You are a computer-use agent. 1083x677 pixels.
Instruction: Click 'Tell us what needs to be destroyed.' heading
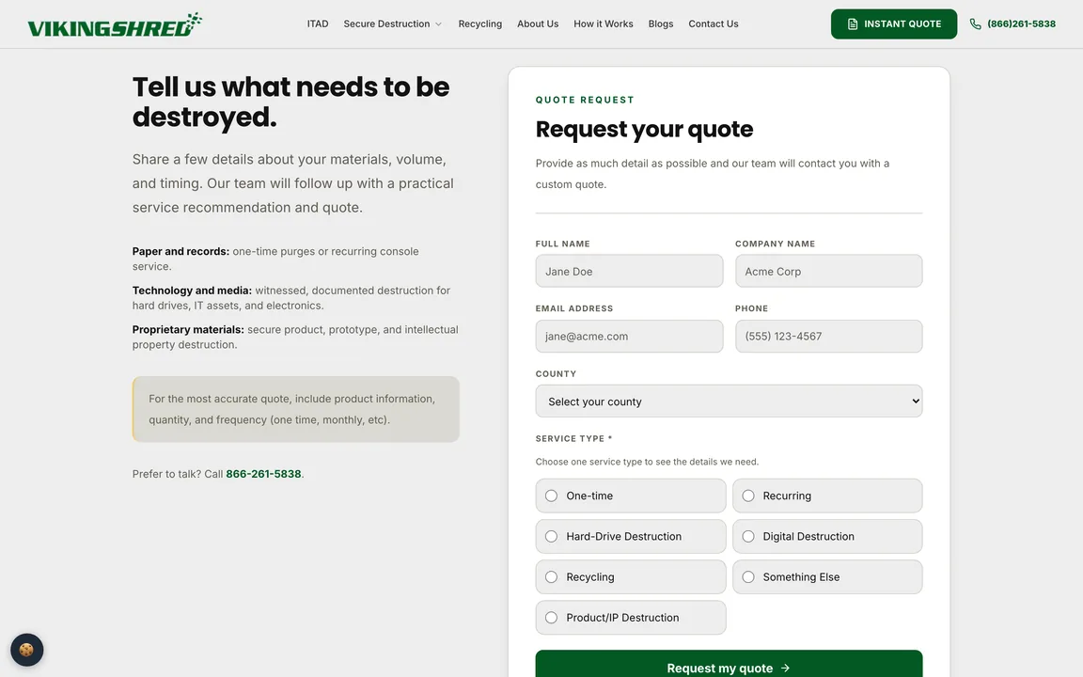coord(290,102)
